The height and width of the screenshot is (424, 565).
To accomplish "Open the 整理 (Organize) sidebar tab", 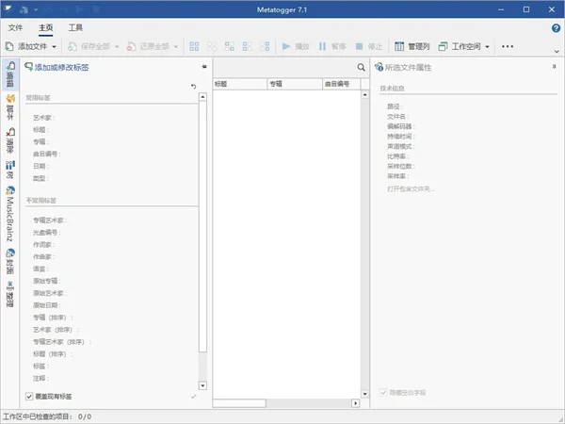I will tap(10, 294).
